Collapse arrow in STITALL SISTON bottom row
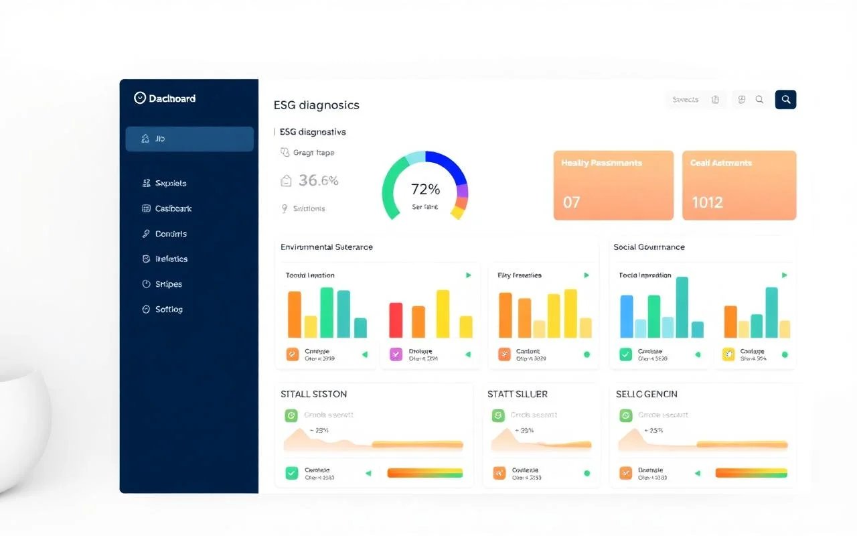The width and height of the screenshot is (857, 536). click(368, 473)
